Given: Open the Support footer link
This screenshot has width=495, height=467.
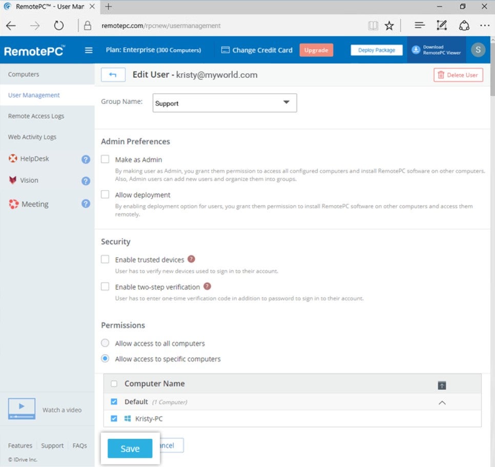Looking at the screenshot, I should click(x=52, y=445).
